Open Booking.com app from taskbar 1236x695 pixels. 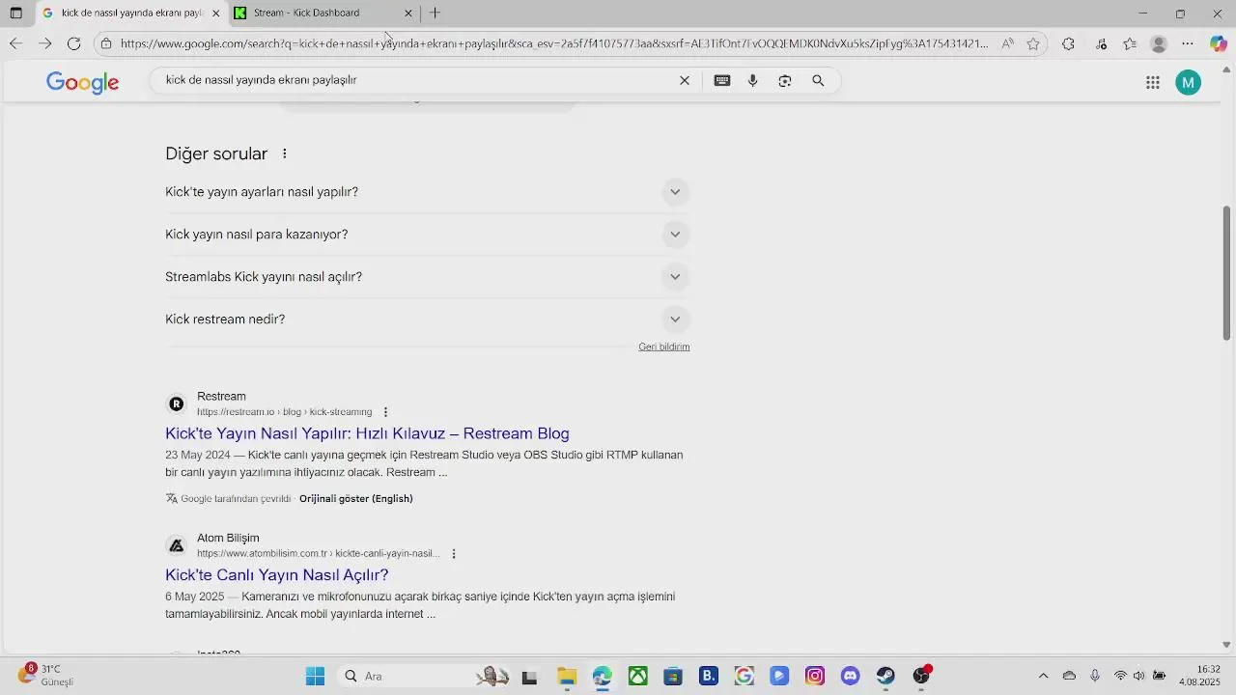pos(709,676)
